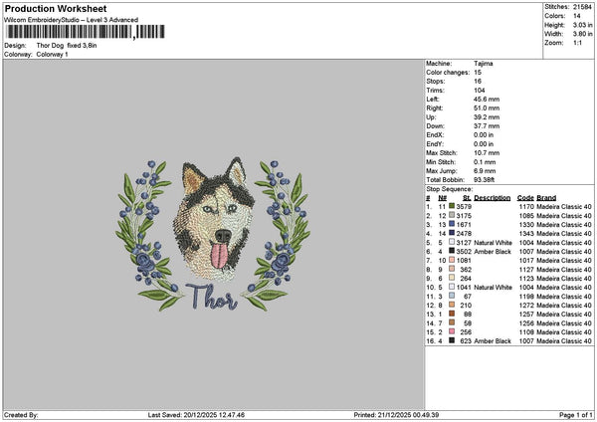Select the design name "Thor Dog fixed 3,8in"
This screenshot has width=597, height=422.
coord(67,46)
